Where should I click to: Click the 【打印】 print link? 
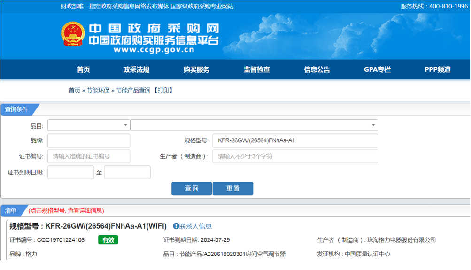[163, 90]
